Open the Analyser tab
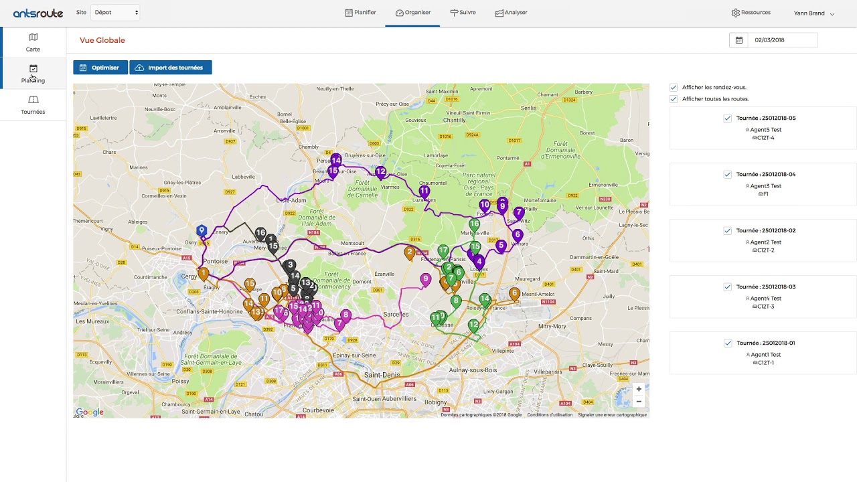The height and width of the screenshot is (482, 857). pos(512,13)
